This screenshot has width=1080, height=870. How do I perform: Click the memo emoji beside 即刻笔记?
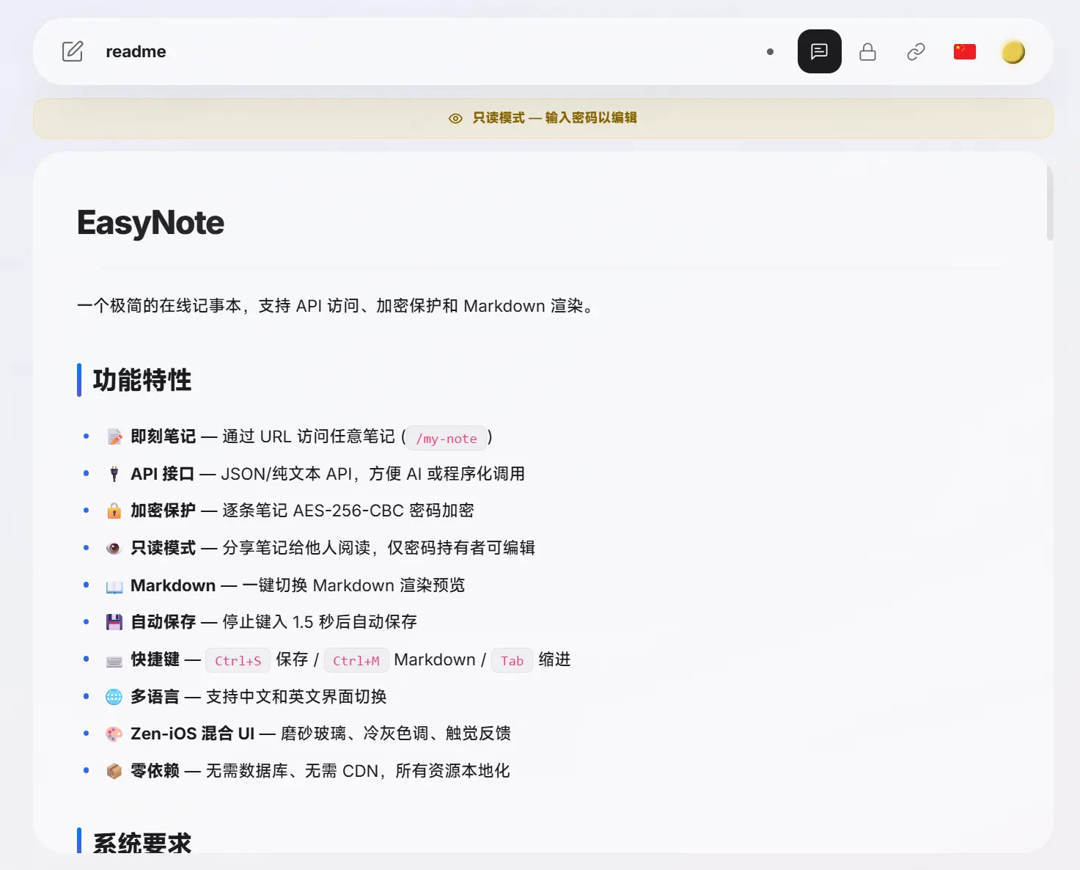pyautogui.click(x=114, y=437)
